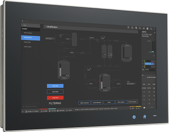The height and width of the screenshot is (132, 169).
Task: Open System Status from the sidebar
Action: tap(30, 47)
